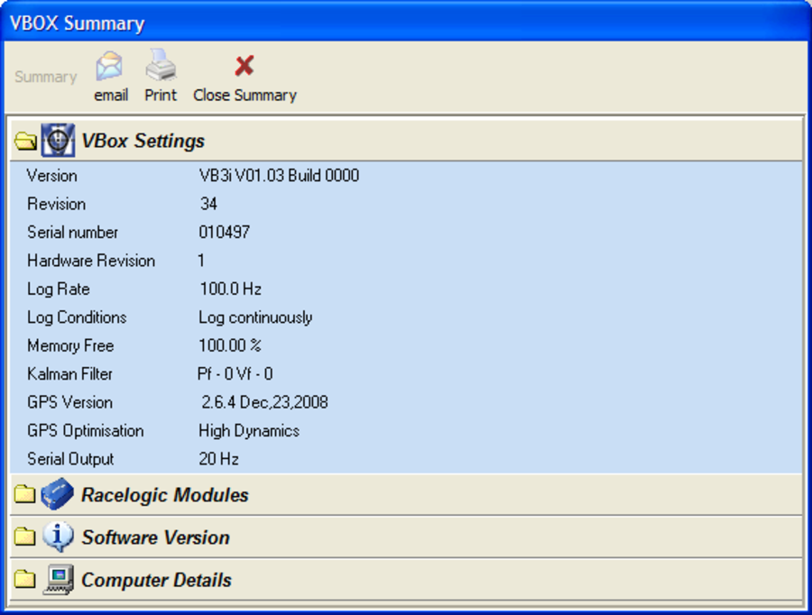Expand the Racelogic Modules folder

(x=24, y=494)
